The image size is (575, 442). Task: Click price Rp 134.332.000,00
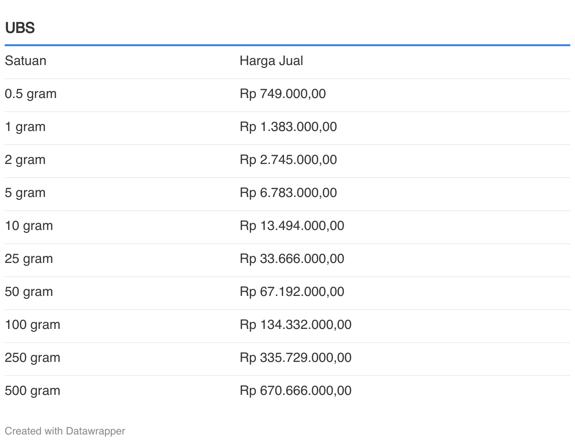click(296, 325)
